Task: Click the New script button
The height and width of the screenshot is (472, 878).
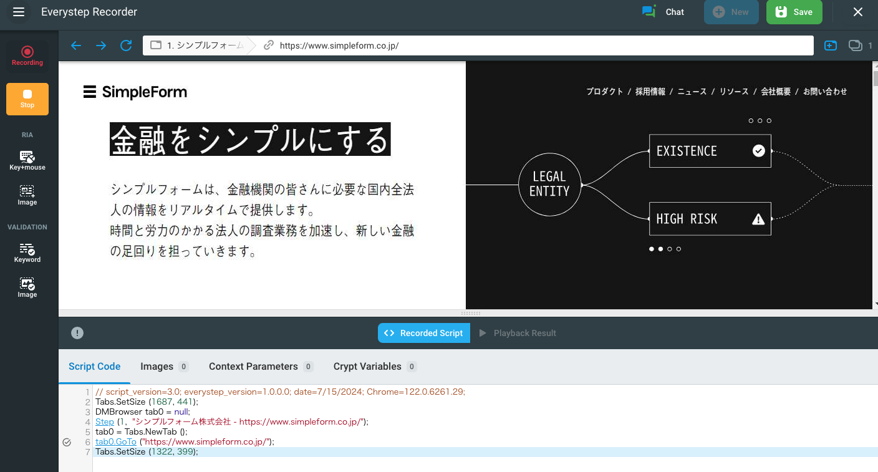Action: [x=731, y=12]
